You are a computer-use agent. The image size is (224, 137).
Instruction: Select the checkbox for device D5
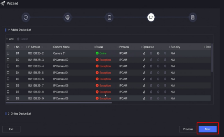8,79
